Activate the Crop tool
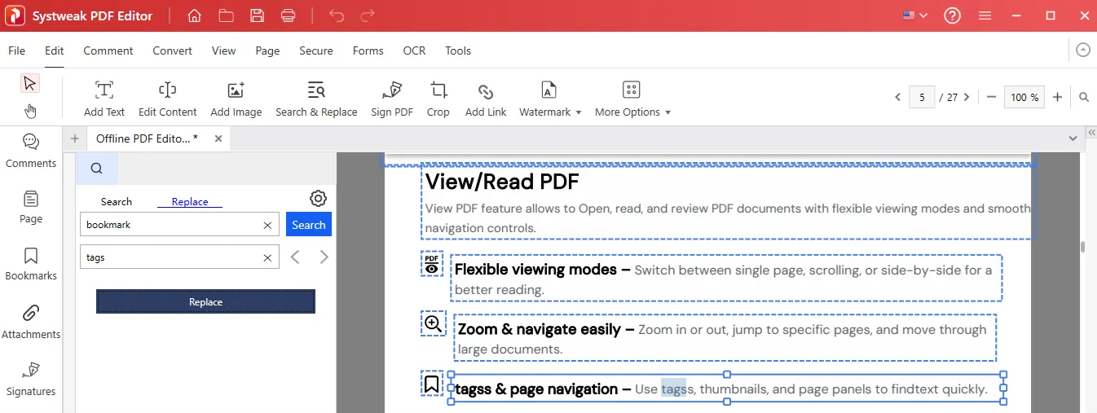 tap(438, 99)
